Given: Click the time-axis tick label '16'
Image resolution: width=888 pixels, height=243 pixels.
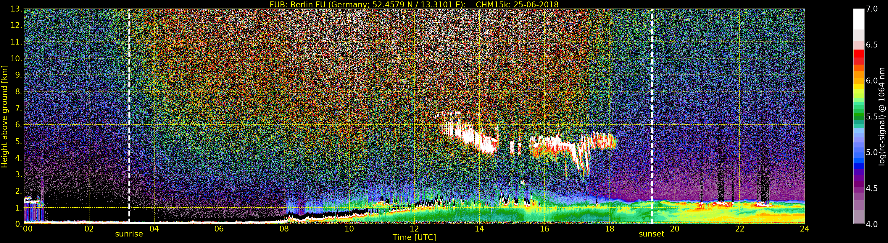Looking at the screenshot, I should (x=544, y=229).
